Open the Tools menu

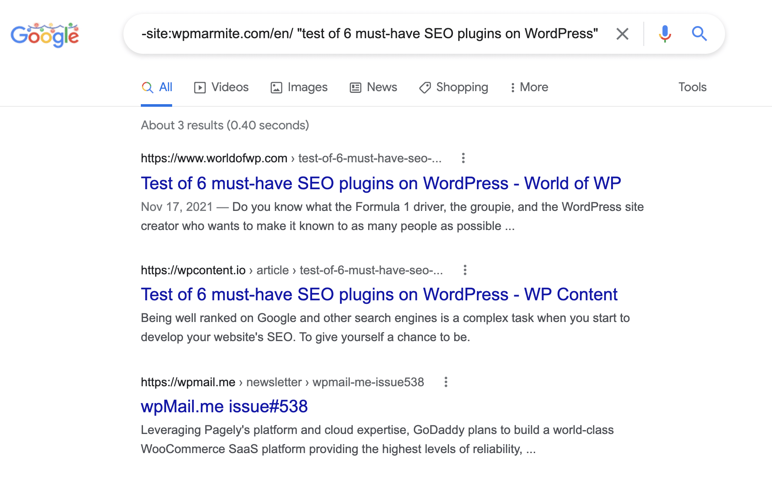click(x=692, y=87)
